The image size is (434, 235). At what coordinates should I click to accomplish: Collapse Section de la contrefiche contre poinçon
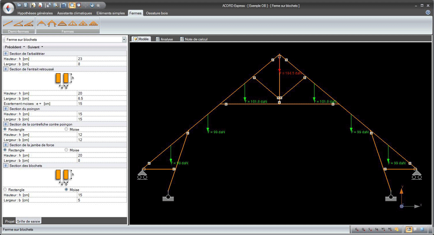tap(6, 124)
